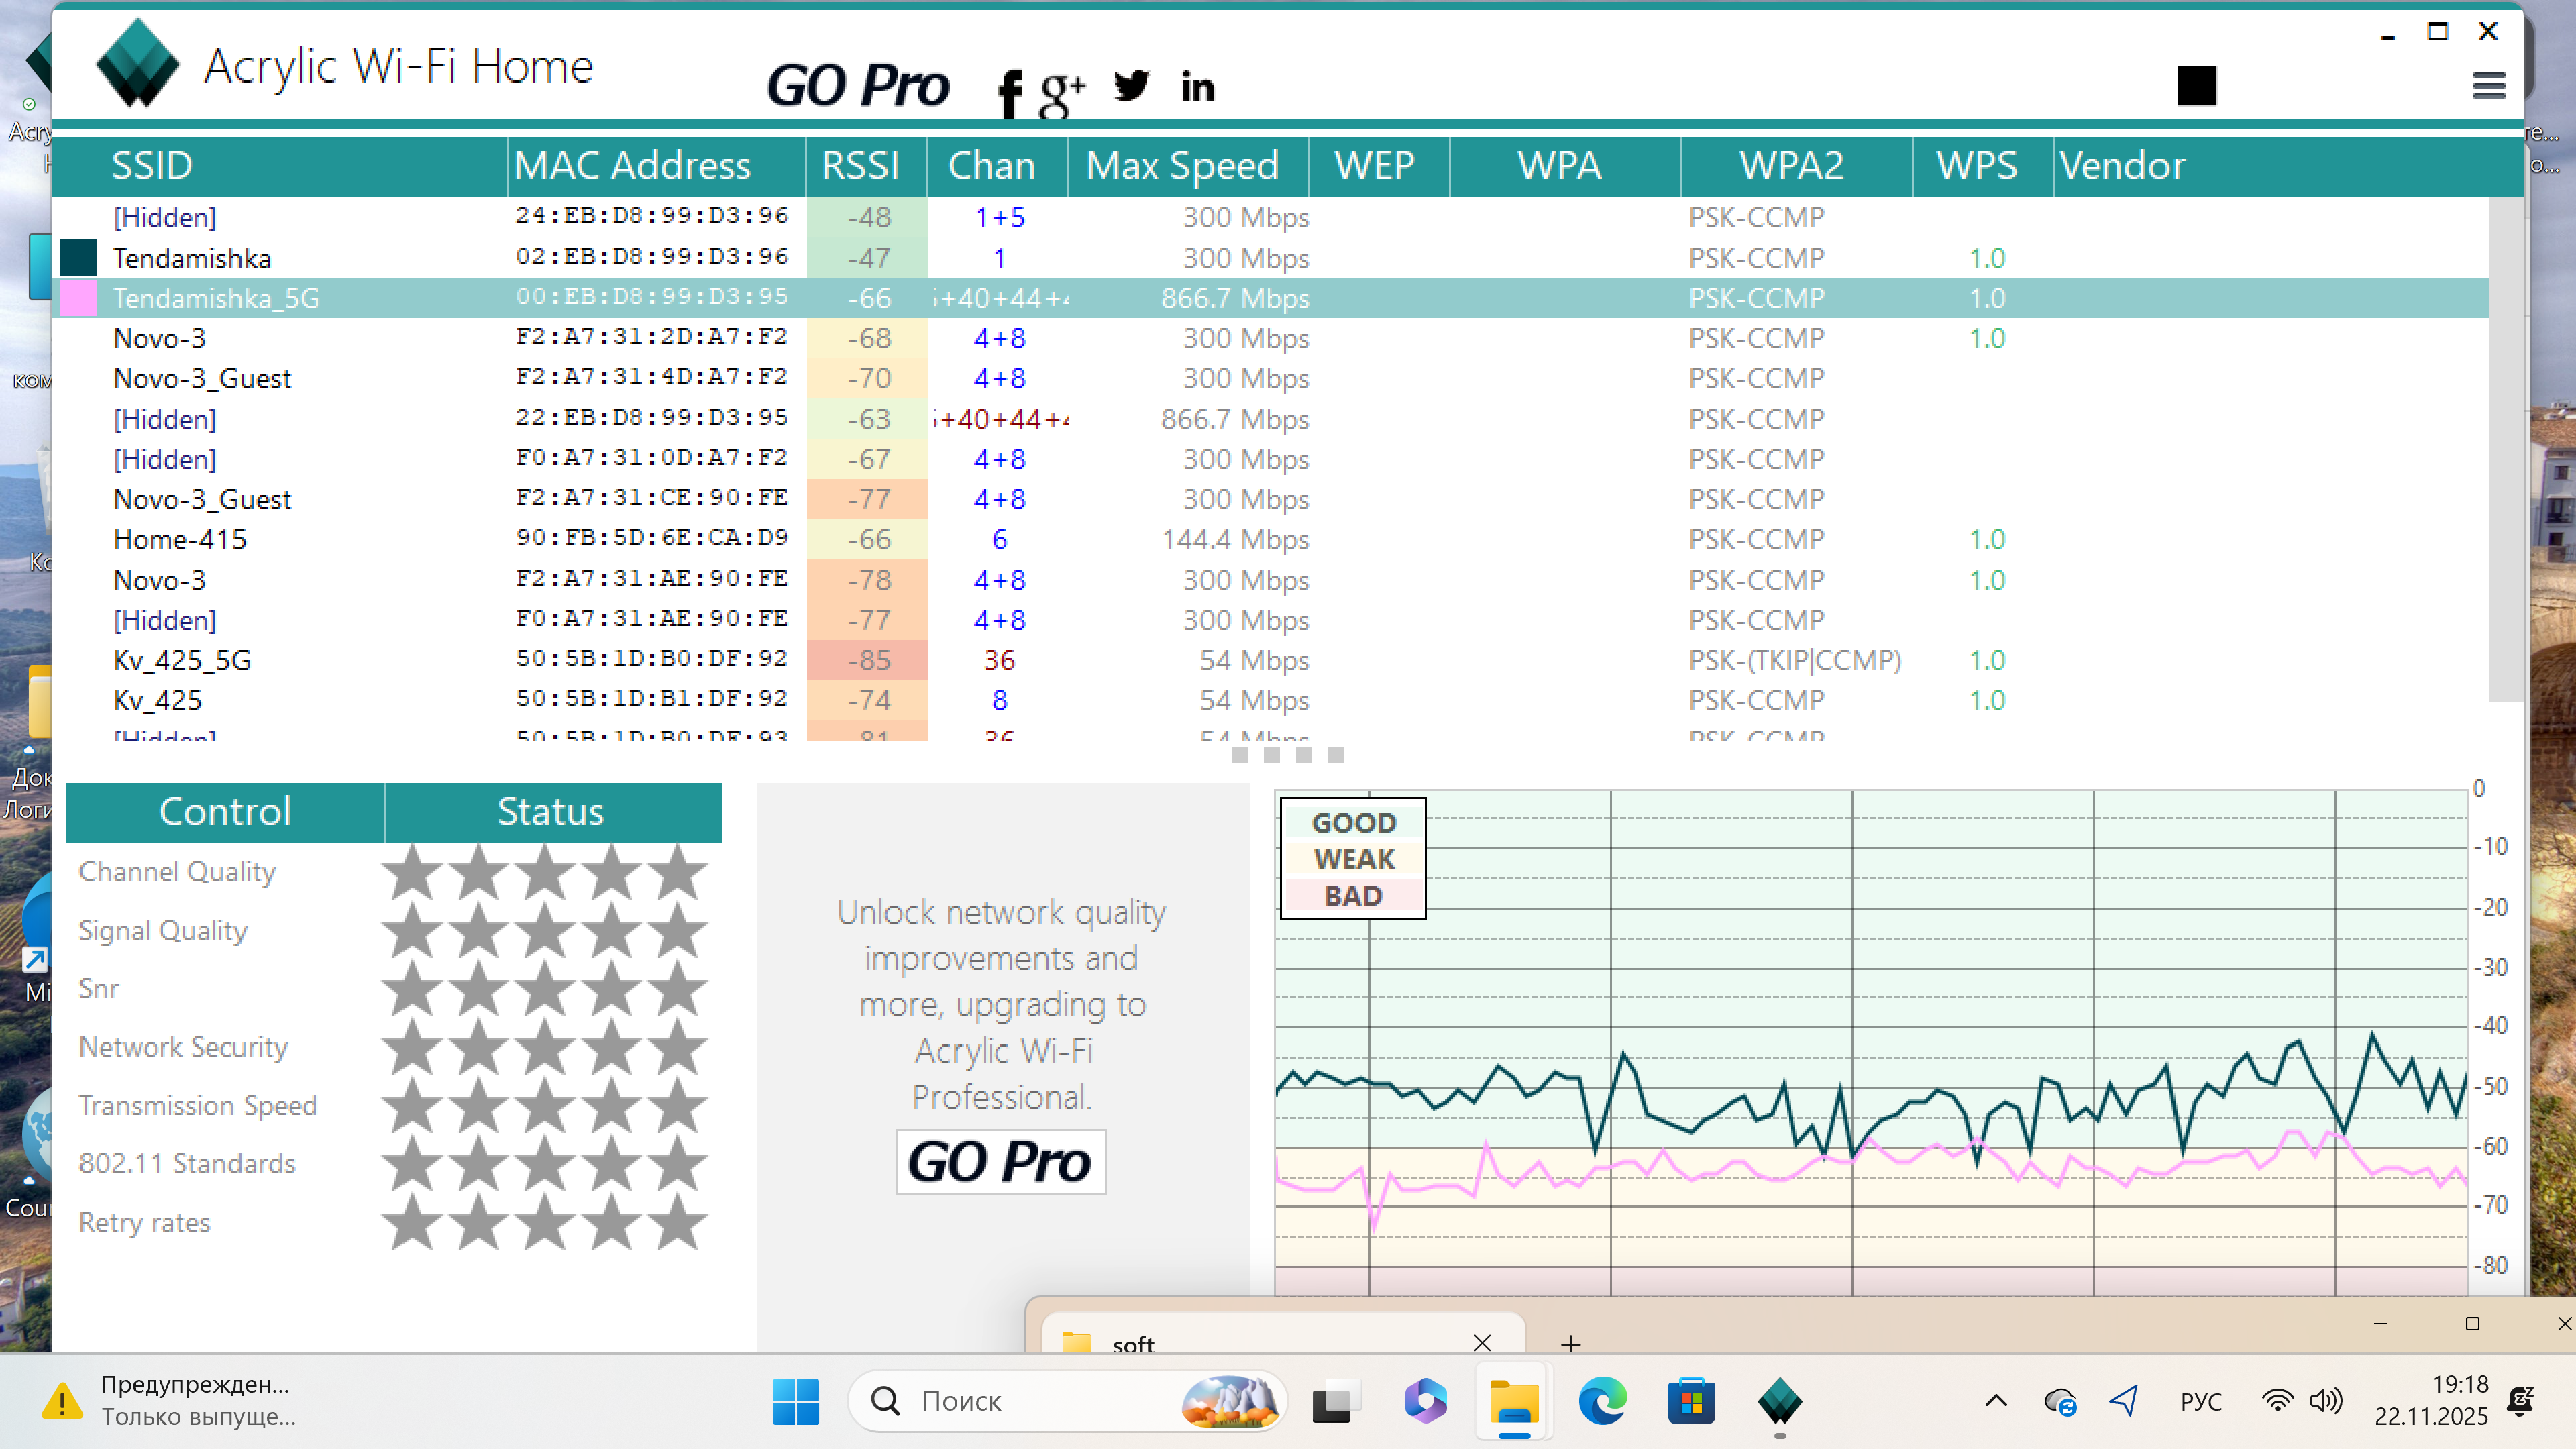Open the Twitter bird icon

click(1131, 86)
